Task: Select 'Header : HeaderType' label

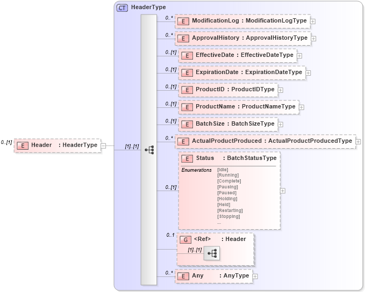Action: click(65, 145)
